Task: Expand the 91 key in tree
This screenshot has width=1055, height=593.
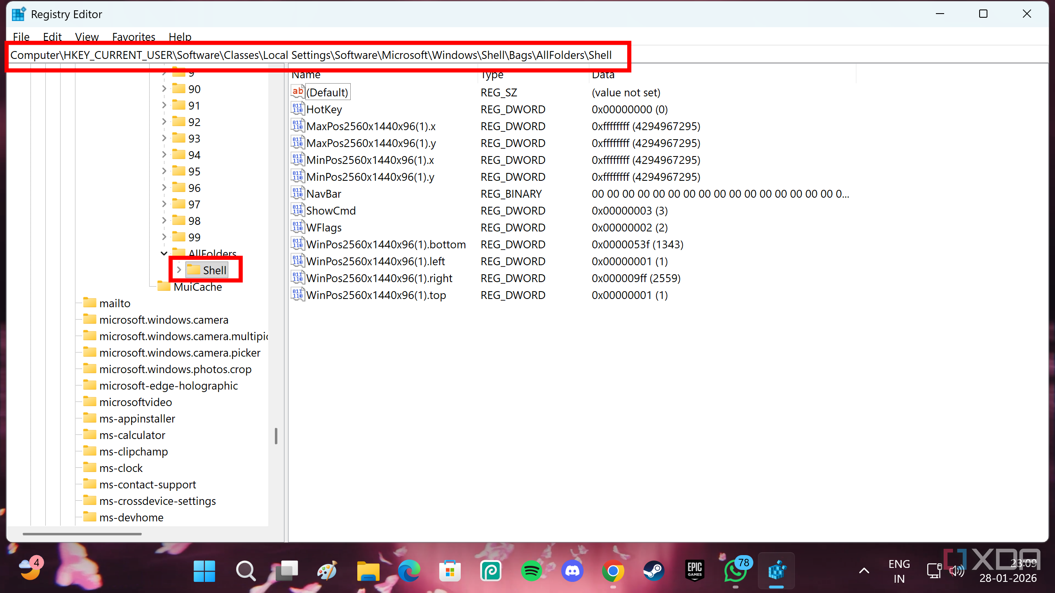Action: click(164, 105)
